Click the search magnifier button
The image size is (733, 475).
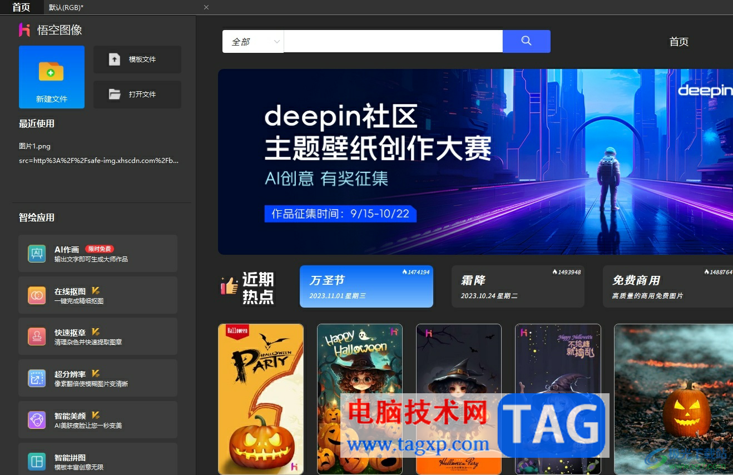[526, 41]
